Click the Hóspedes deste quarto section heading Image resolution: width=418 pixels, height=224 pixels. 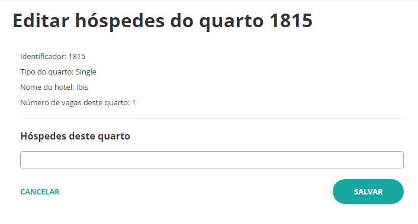(x=75, y=136)
